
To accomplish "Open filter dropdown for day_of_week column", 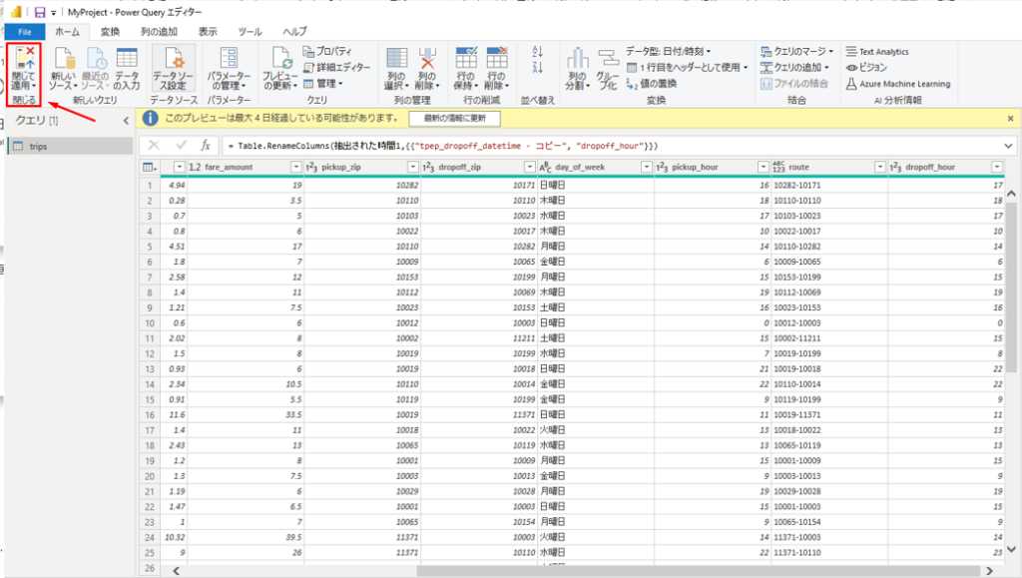I will pos(646,167).
